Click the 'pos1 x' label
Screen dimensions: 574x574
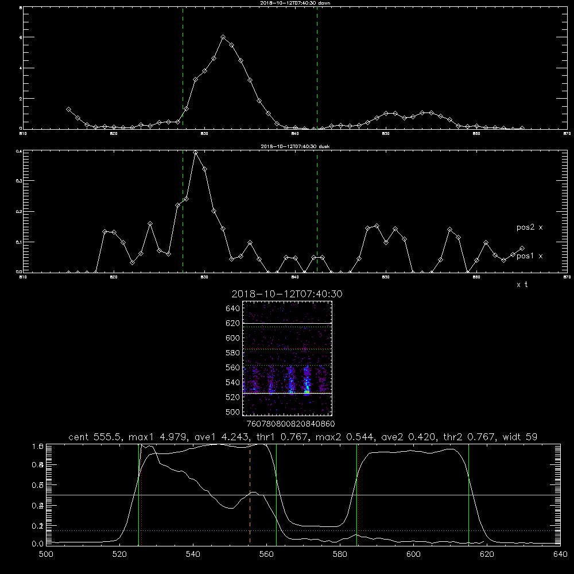(x=529, y=256)
